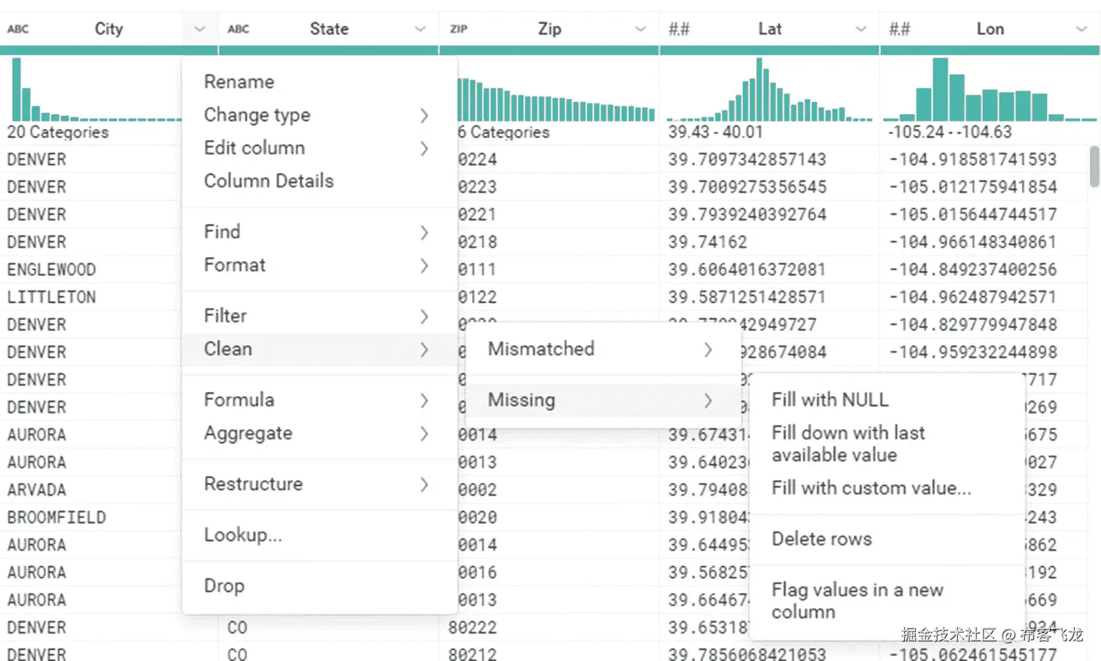
Task: Click Drop to remove the column
Action: [224, 585]
